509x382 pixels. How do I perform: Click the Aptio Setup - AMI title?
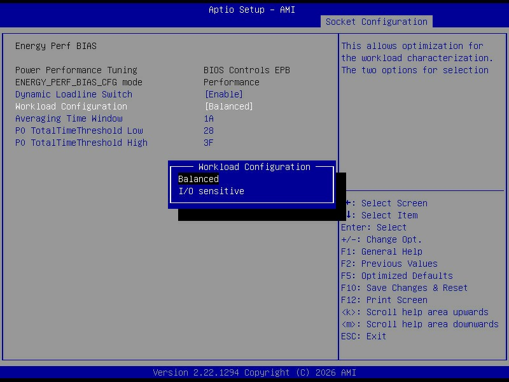(252, 10)
